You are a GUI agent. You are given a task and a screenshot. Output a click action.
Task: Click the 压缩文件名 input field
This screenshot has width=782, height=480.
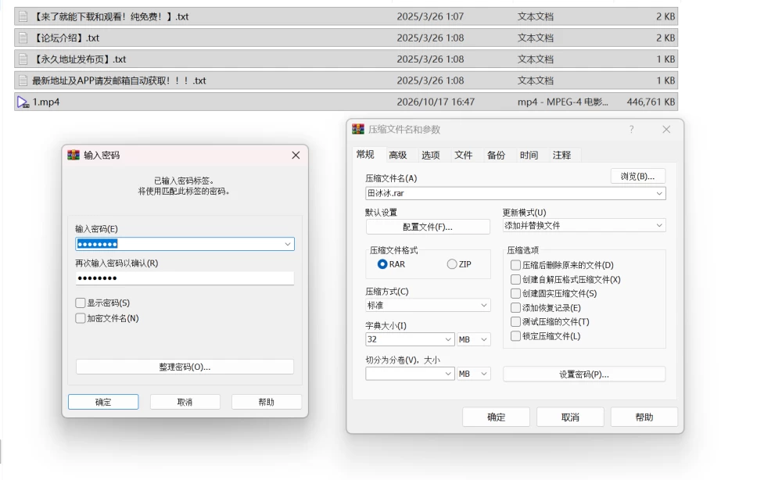tap(515, 193)
